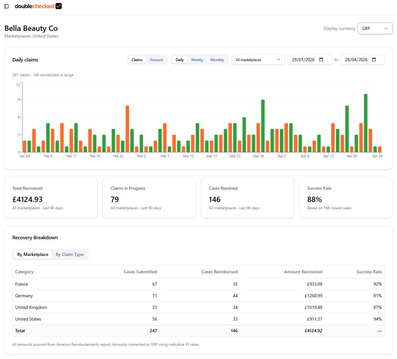397x359 pixels.
Task: Click the tall orange bar after Feb 22
Action: coord(127,129)
